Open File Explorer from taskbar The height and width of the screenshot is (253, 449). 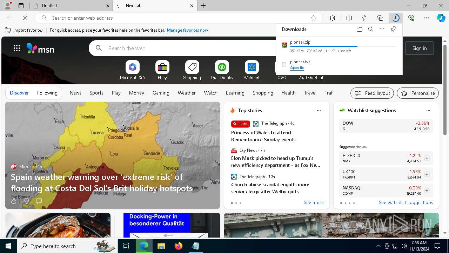[161, 246]
